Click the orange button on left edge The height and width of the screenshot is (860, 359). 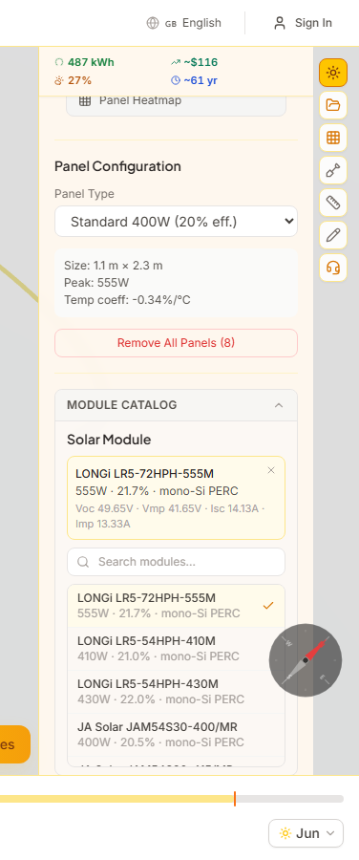tap(14, 744)
